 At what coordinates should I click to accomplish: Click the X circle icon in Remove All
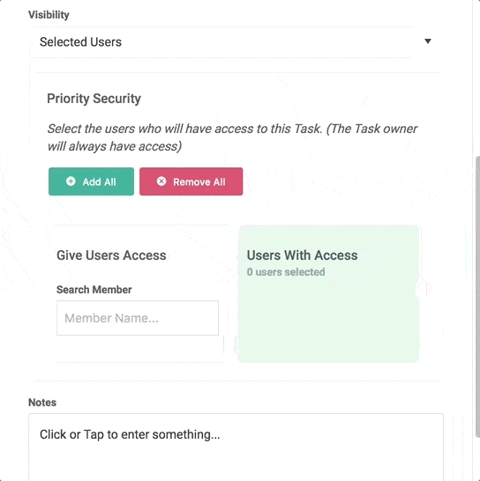coord(161,181)
